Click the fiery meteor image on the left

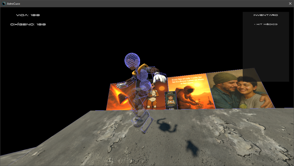pyautogui.click(x=118, y=96)
